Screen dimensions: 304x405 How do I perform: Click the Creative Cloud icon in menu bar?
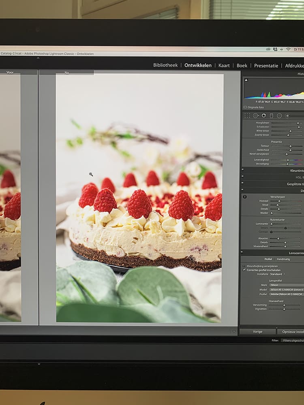pos(269,49)
